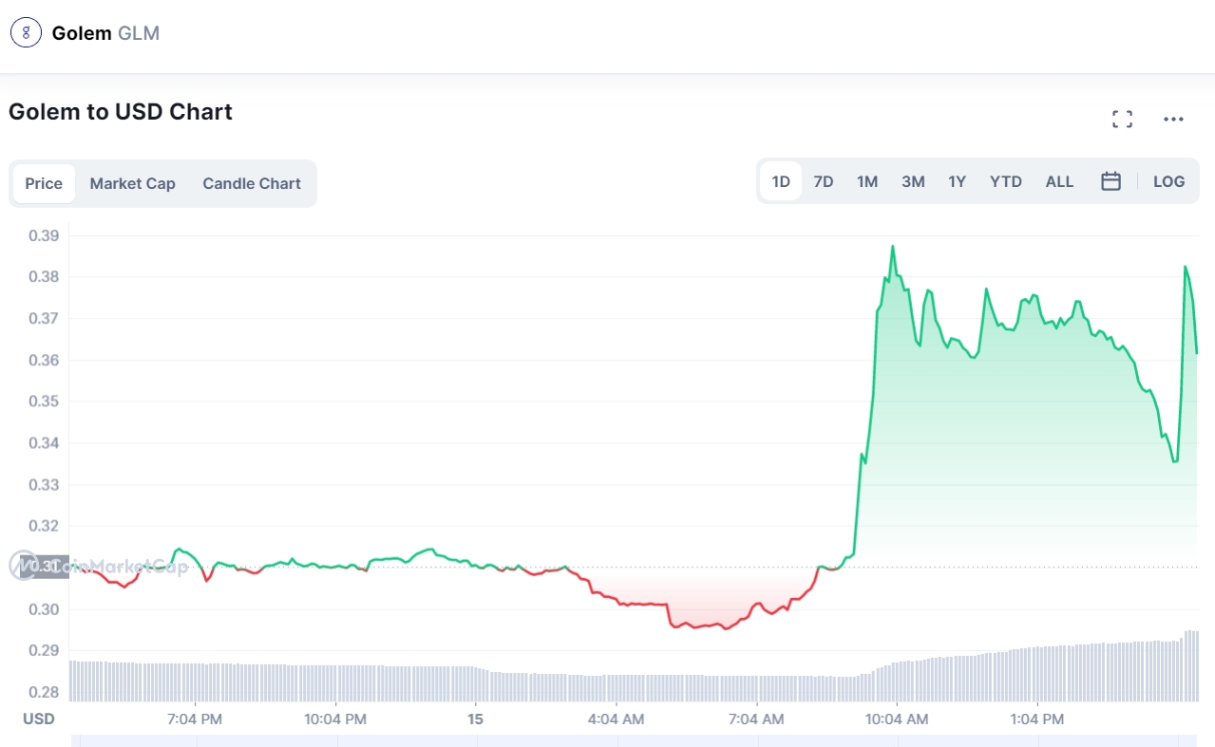Select the 1D time range

tap(781, 181)
